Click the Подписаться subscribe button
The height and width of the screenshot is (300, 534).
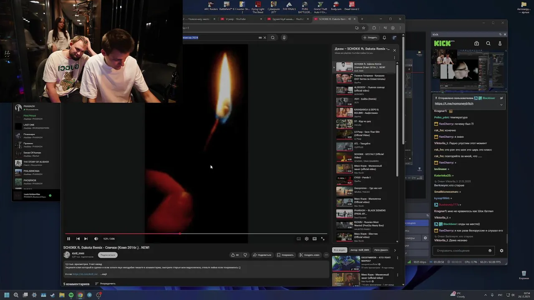(x=108, y=255)
